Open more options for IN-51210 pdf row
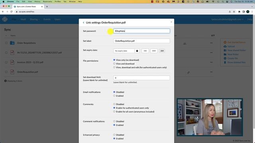This screenshot has width=255, height=143. pyautogui.click(x=211, y=52)
